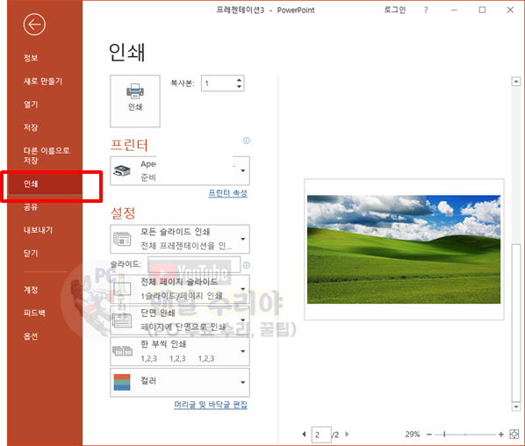
Task: Increase copies with the up spinner arrow
Action: click(x=239, y=80)
